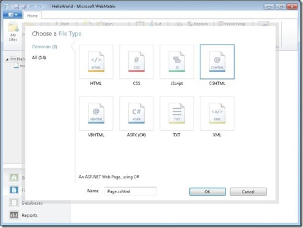303x228 pixels.
Task: Click the Site workspace home icon
Action: pos(14,177)
